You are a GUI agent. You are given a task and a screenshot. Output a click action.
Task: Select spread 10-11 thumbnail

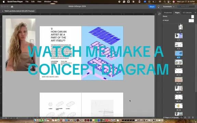coord(179,71)
